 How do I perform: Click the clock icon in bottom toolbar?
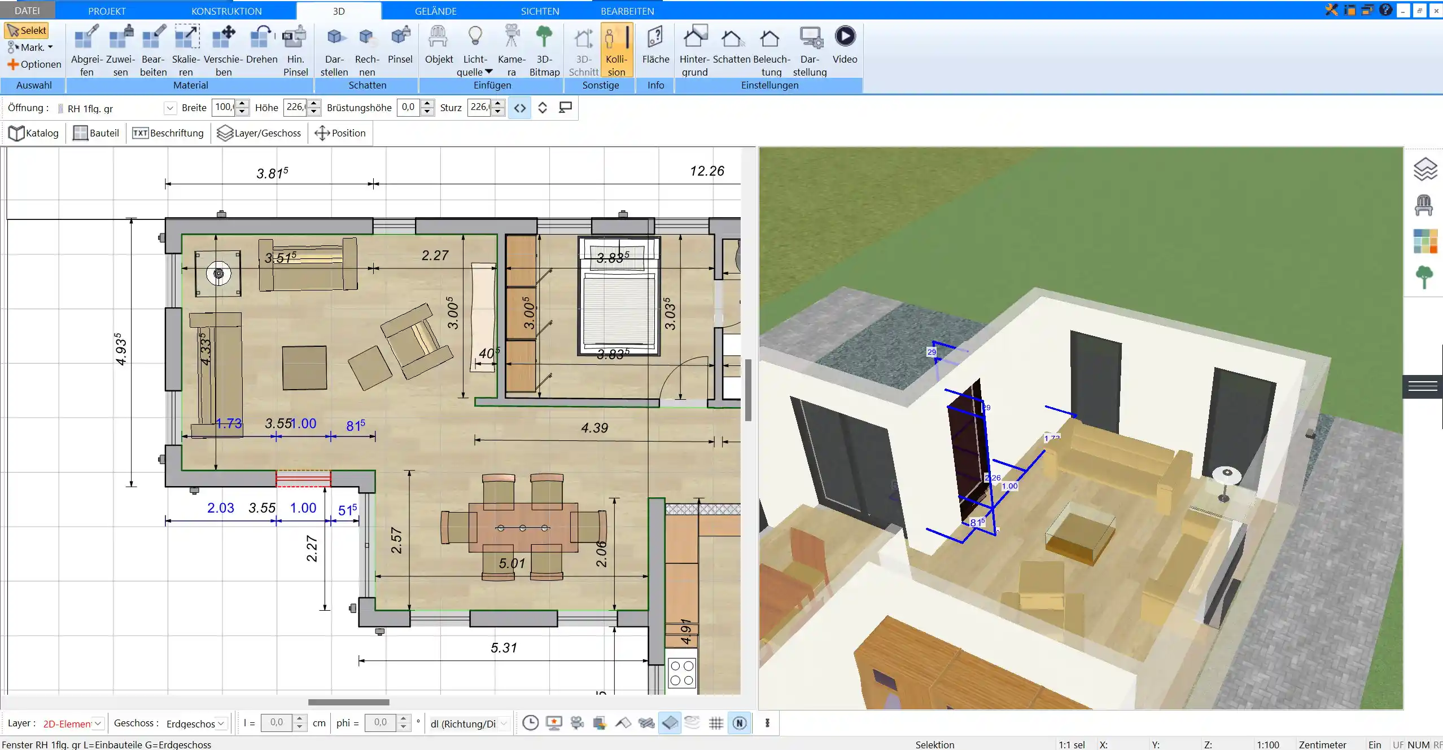530,723
